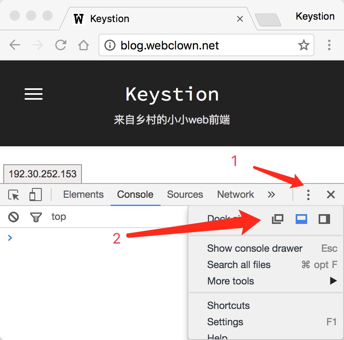Click the site info icon in the address bar

pyautogui.click(x=110, y=45)
